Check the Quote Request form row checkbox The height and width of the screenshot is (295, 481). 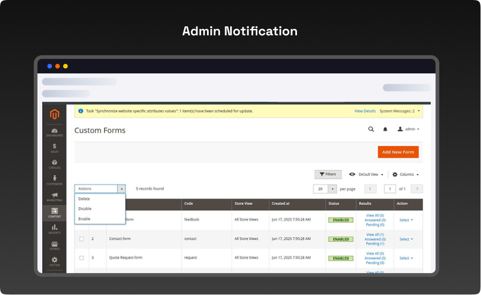pyautogui.click(x=82, y=258)
